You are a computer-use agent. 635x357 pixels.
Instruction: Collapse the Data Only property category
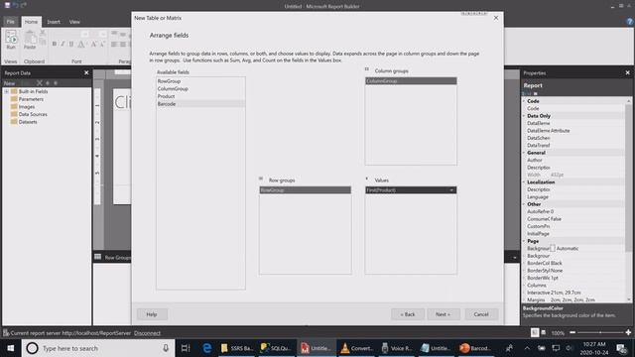pos(524,116)
